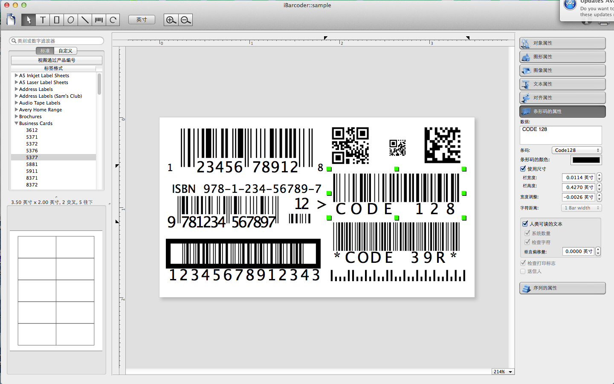Select the arrow selection tool
The height and width of the screenshot is (384, 614).
[29, 20]
